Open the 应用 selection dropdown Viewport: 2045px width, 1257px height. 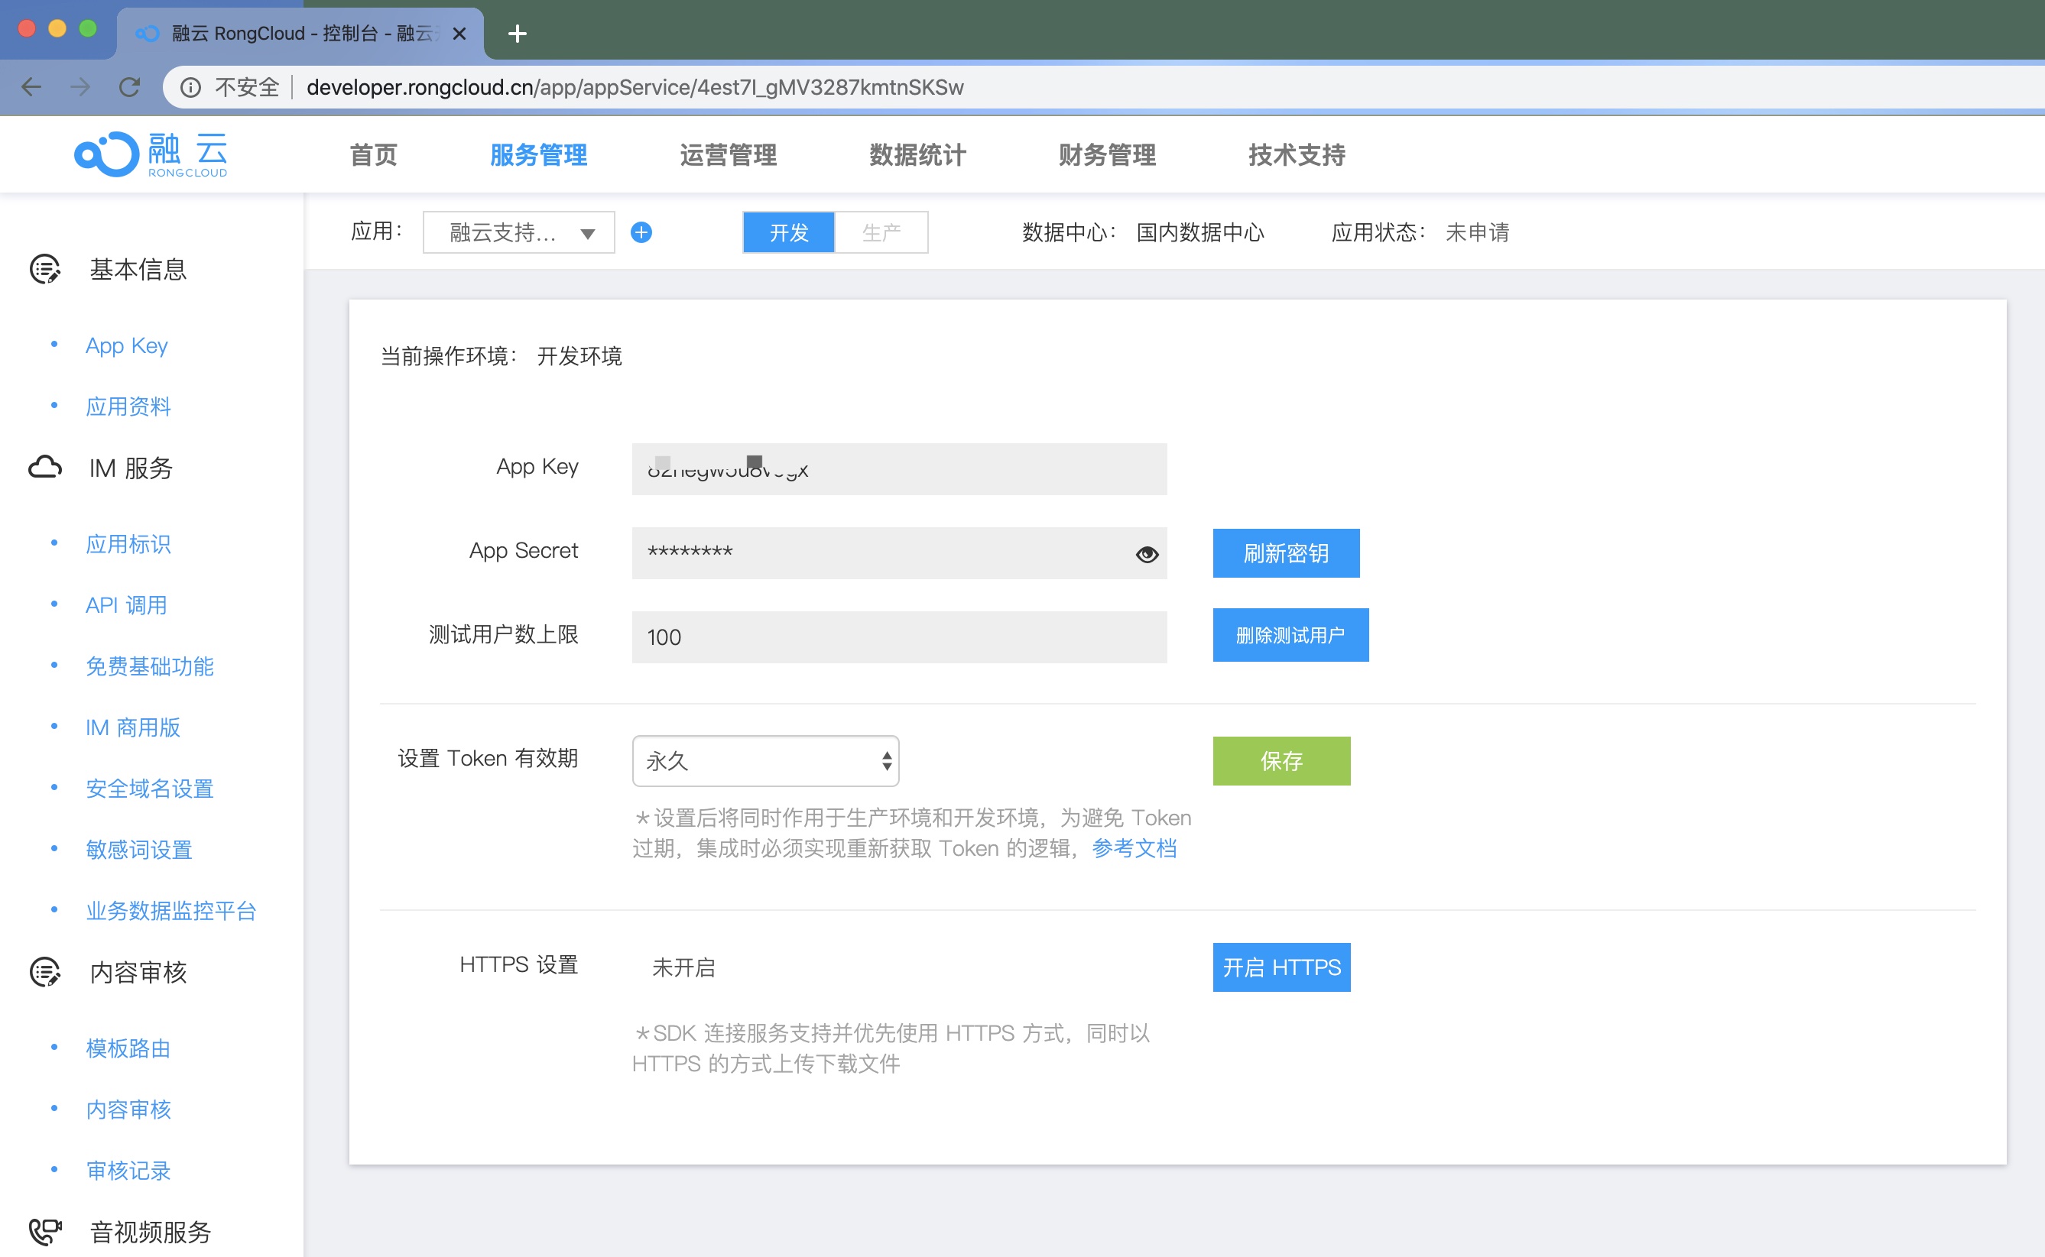coord(519,232)
